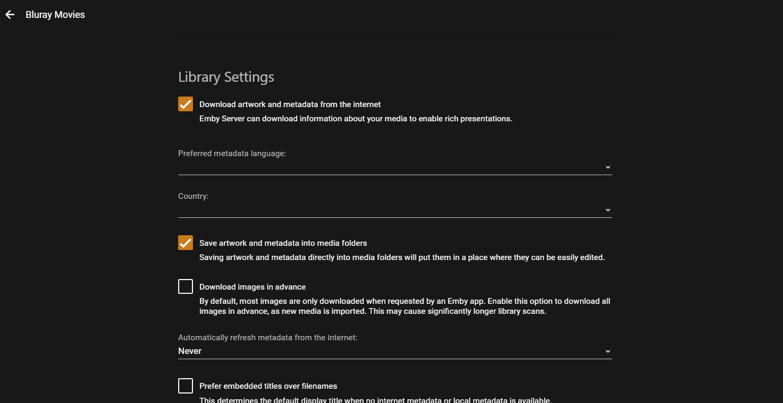
Task: Click the chevron beside the Never value
Action: 607,351
